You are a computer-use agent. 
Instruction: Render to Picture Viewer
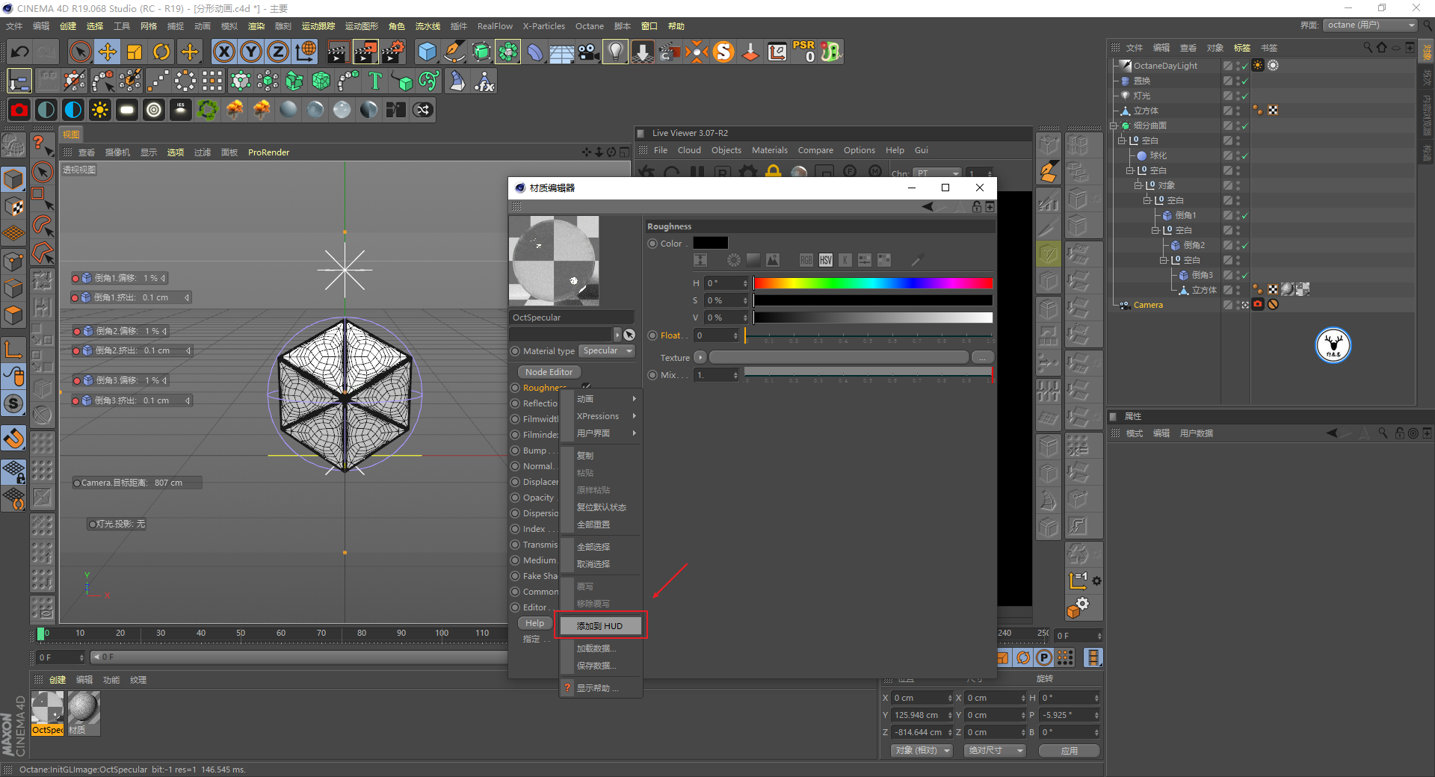click(x=365, y=52)
